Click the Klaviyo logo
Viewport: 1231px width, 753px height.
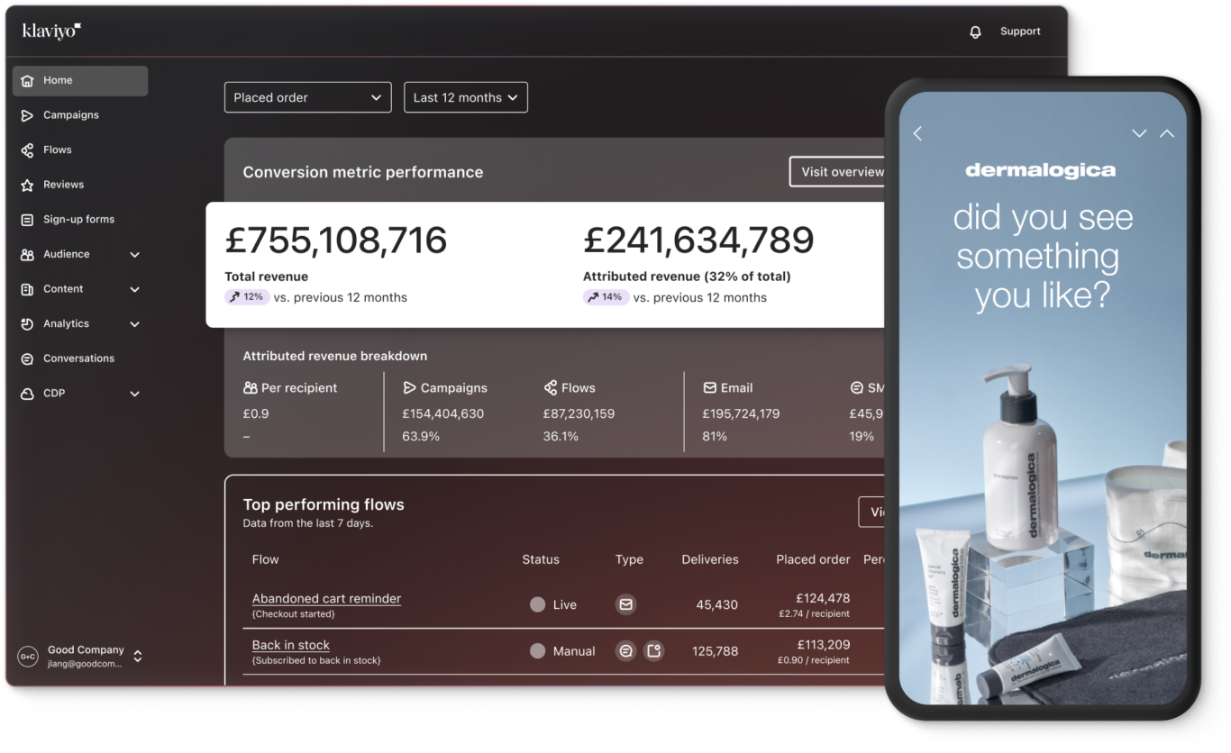(x=51, y=32)
